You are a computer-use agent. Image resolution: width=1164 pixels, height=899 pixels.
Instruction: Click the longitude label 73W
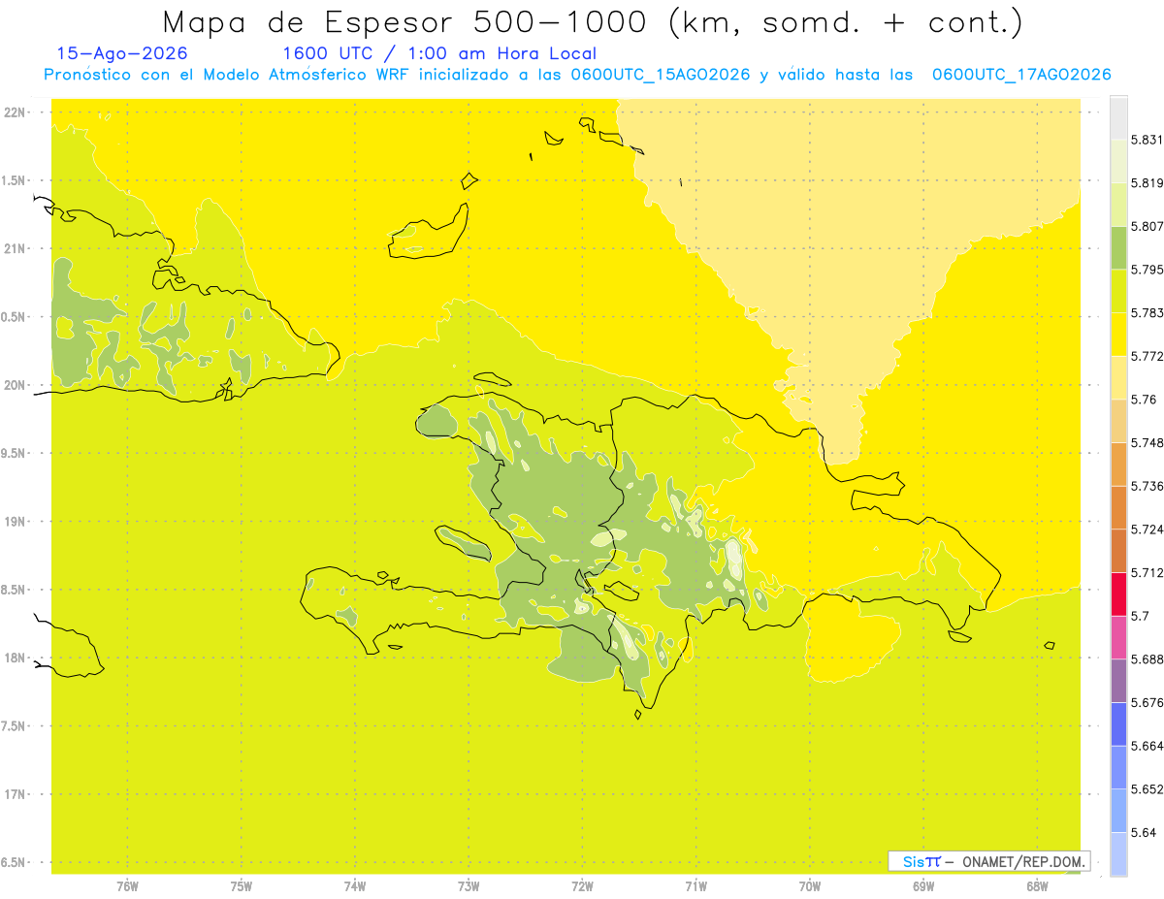pyautogui.click(x=469, y=886)
